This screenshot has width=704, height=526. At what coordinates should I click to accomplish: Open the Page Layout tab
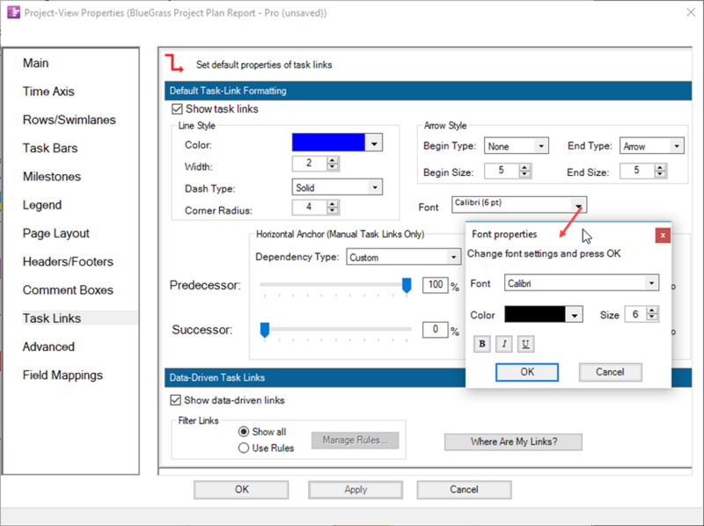[x=56, y=233]
